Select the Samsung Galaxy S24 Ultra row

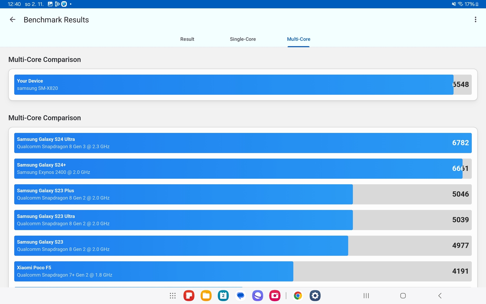coord(243,143)
